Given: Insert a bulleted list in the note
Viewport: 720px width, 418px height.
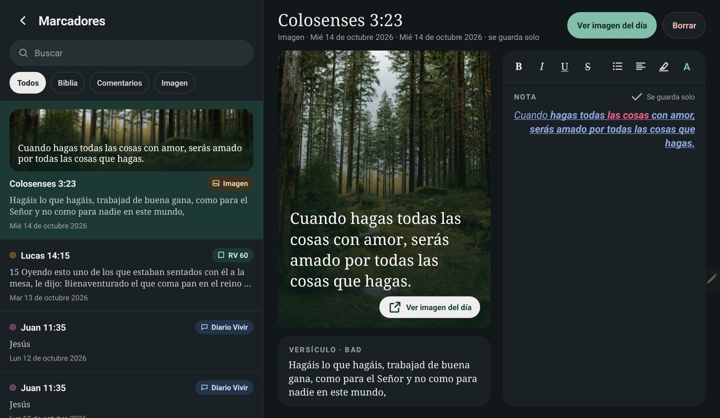Looking at the screenshot, I should (x=617, y=67).
